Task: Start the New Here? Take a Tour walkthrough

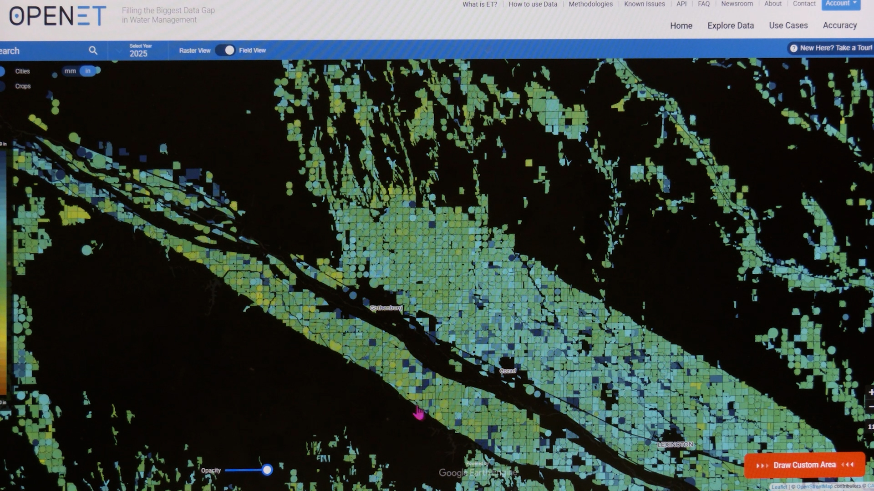Action: [833, 48]
